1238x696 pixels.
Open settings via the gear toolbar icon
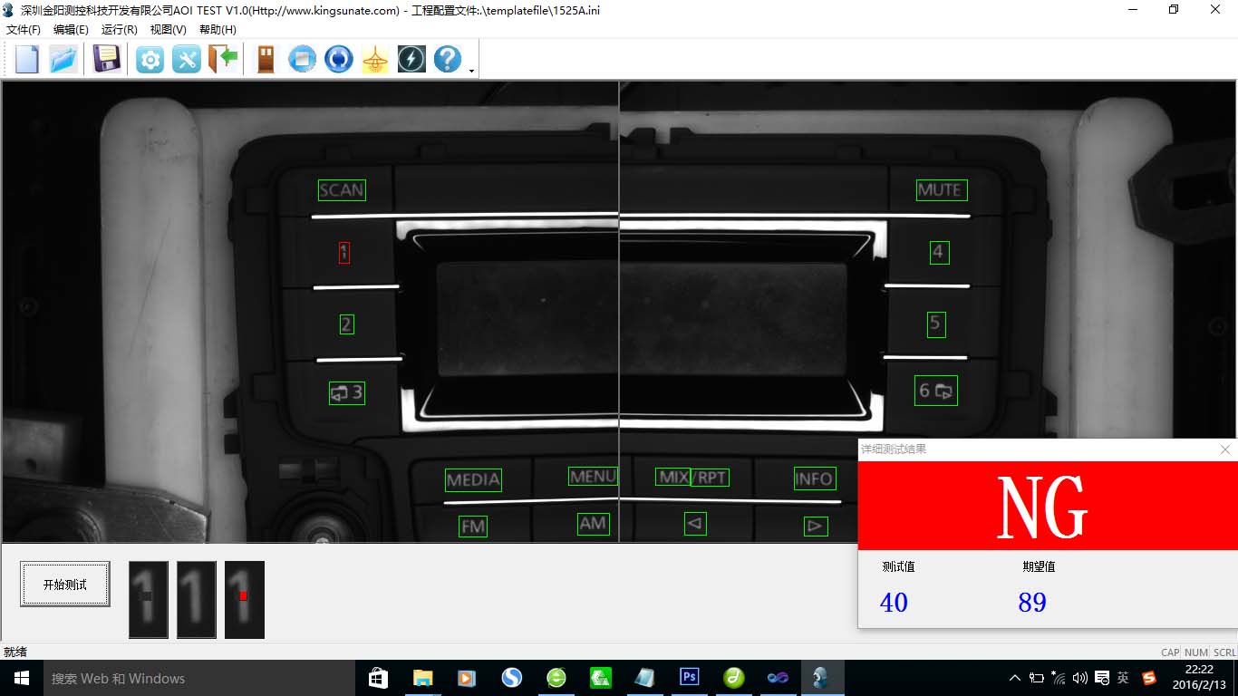click(150, 60)
